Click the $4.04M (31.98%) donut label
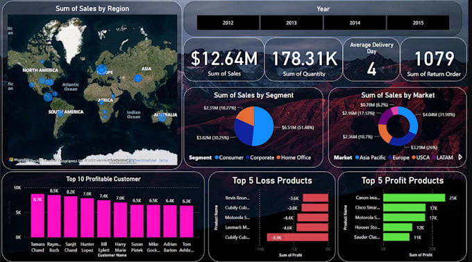The height and width of the screenshot is (262, 472). 439,114
